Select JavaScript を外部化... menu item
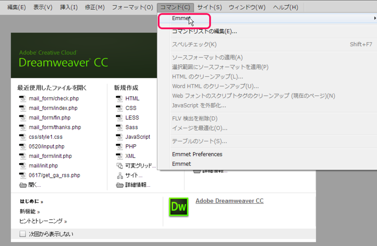 click(267, 106)
